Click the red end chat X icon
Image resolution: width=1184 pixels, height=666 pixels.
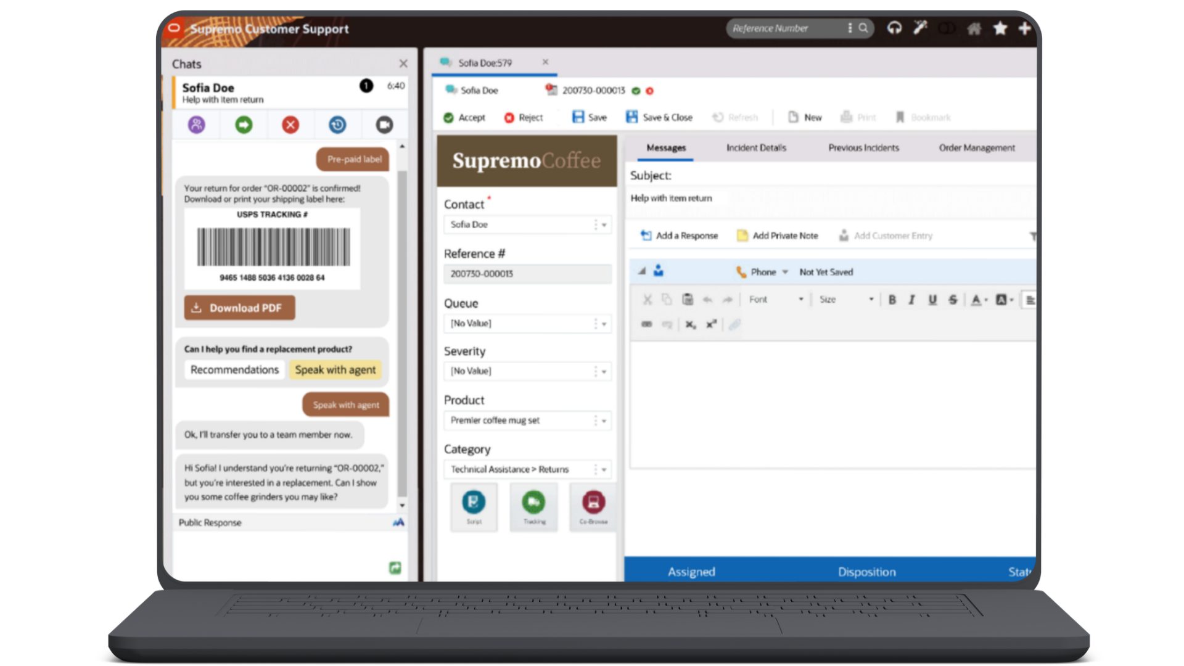290,125
